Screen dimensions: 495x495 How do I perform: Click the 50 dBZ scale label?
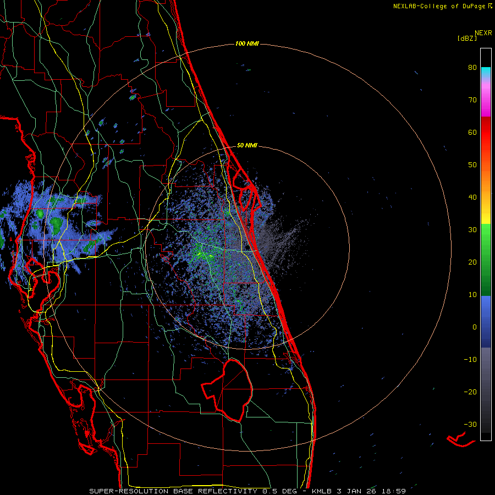(x=472, y=165)
